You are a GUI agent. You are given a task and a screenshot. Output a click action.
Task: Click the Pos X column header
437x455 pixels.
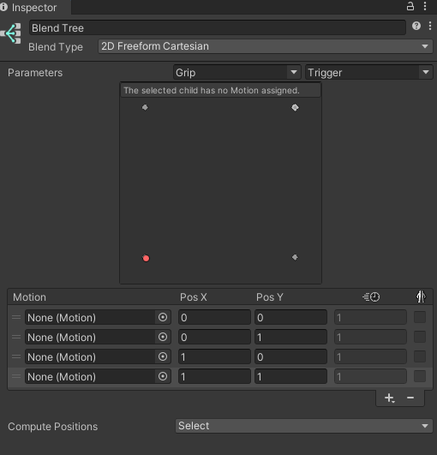pos(194,297)
